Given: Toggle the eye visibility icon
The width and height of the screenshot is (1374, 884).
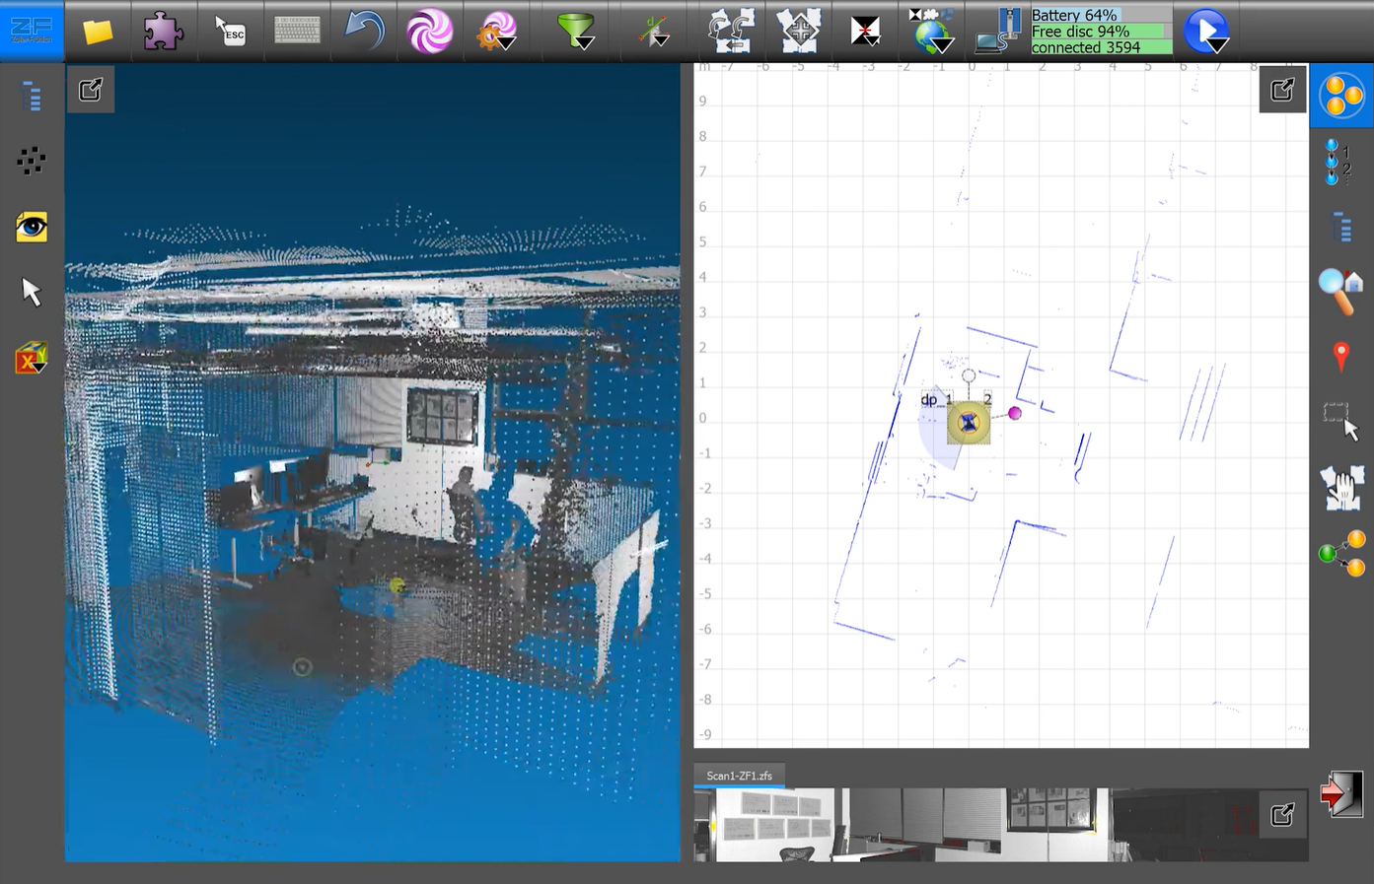Looking at the screenshot, I should pyautogui.click(x=32, y=227).
